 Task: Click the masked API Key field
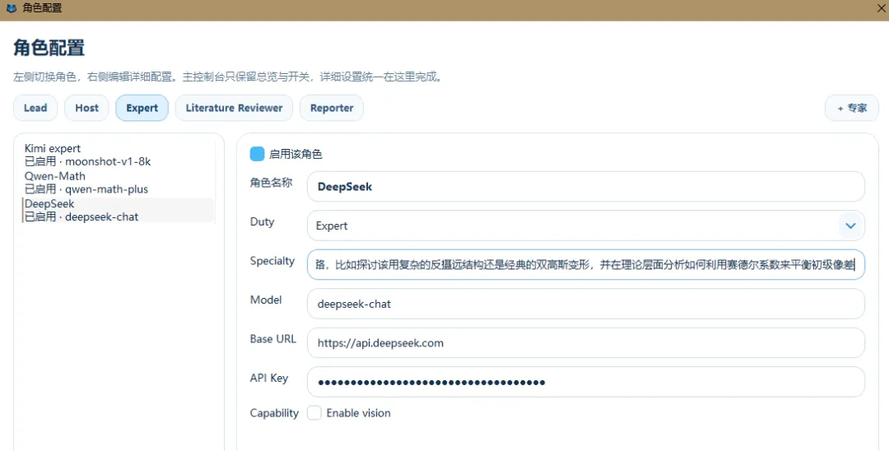(586, 382)
